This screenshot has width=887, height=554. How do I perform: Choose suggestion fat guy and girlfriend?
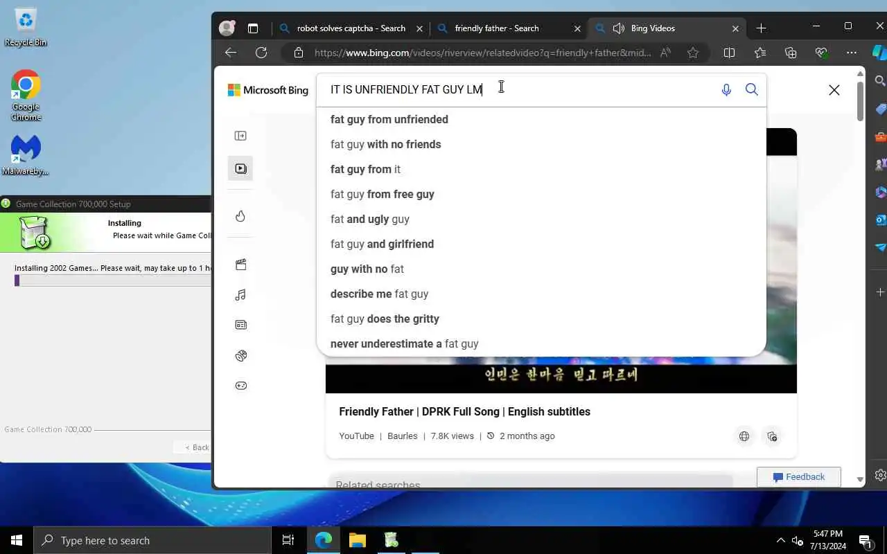541,244
